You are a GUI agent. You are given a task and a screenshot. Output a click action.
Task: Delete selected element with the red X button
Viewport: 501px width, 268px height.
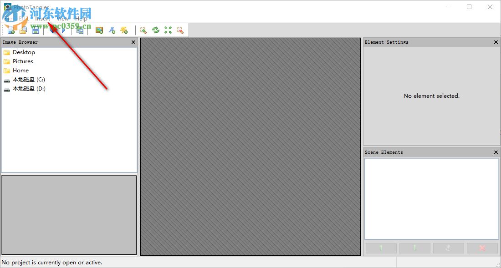click(482, 248)
